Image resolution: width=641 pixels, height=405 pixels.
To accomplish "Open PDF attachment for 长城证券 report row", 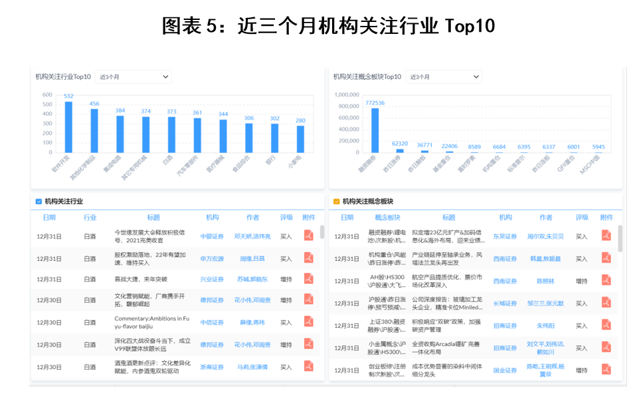I will coord(606,303).
